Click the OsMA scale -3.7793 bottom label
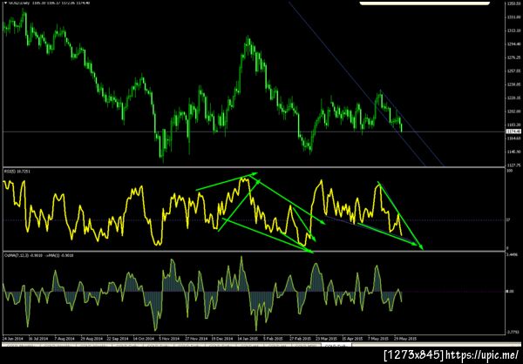The image size is (523, 364). point(512,332)
